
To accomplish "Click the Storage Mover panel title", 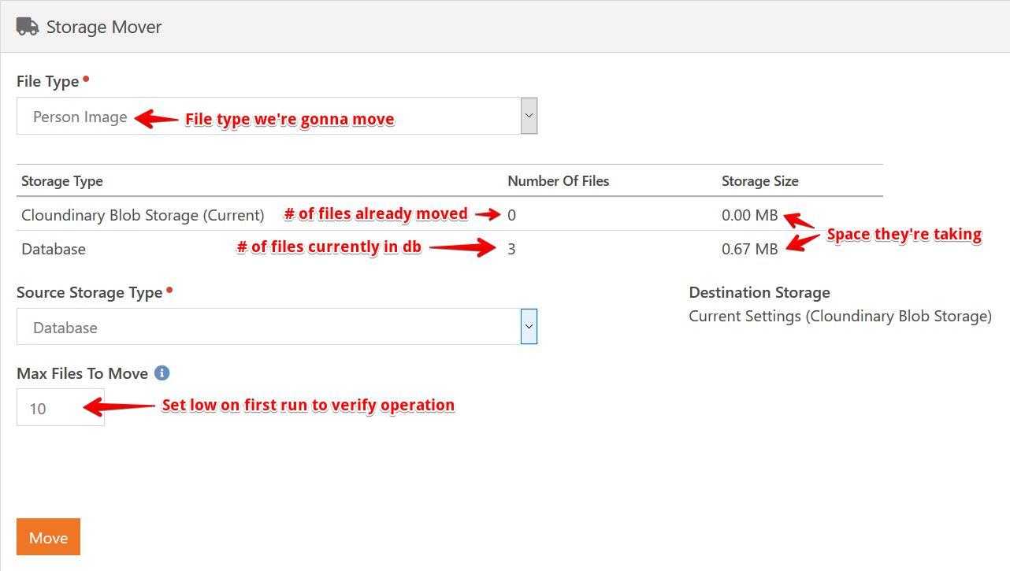I will tap(104, 27).
